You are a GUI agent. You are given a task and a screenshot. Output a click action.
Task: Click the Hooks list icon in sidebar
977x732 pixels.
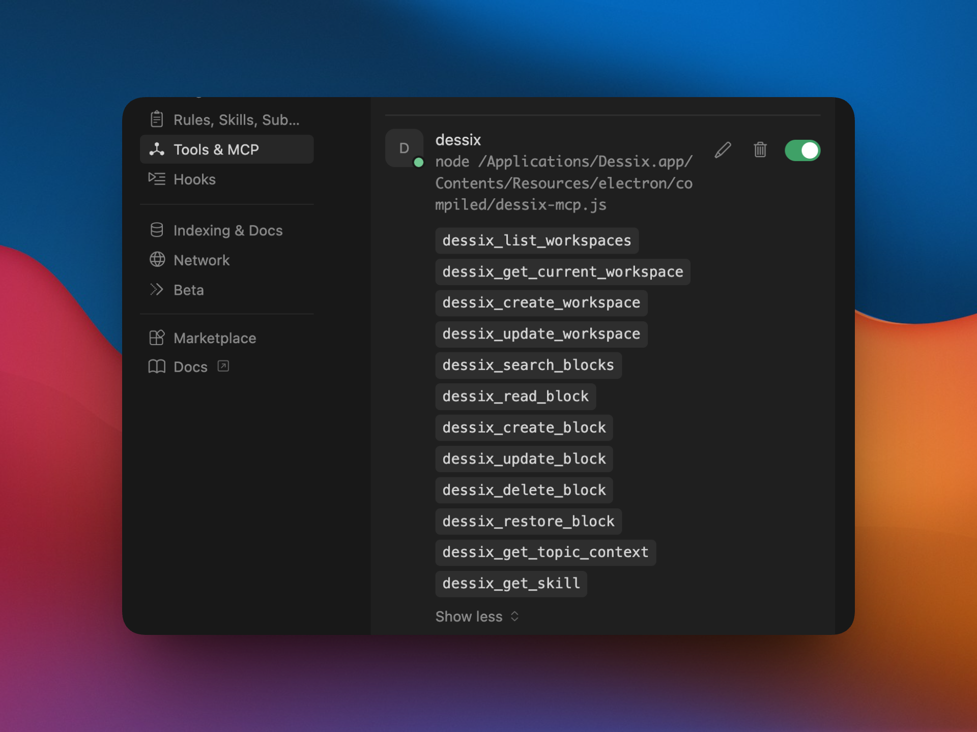(x=157, y=179)
